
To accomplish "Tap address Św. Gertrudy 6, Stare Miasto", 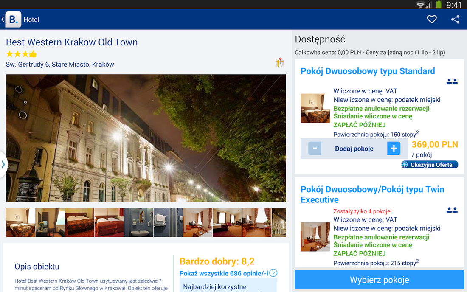I will pyautogui.click(x=60, y=64).
